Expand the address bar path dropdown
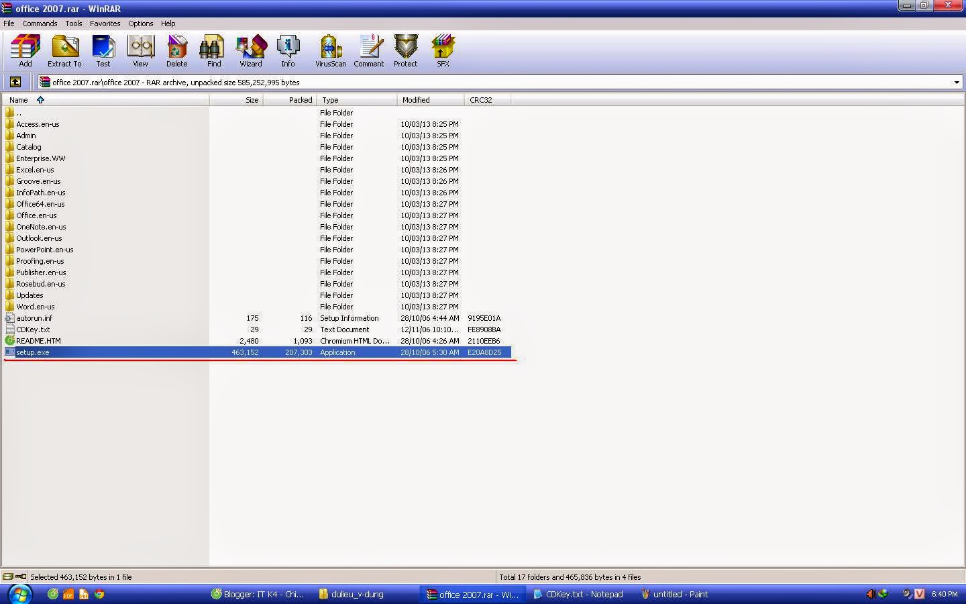 (957, 83)
